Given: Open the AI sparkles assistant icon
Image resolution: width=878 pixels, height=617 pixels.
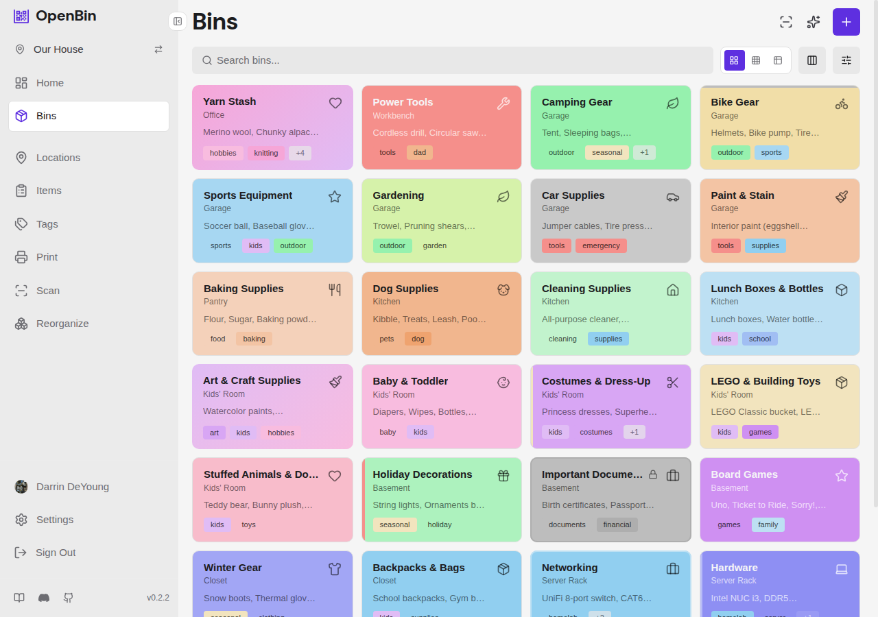Looking at the screenshot, I should pyautogui.click(x=814, y=22).
